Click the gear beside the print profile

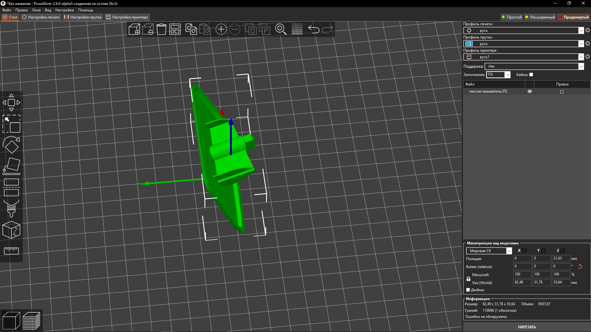coord(587,30)
